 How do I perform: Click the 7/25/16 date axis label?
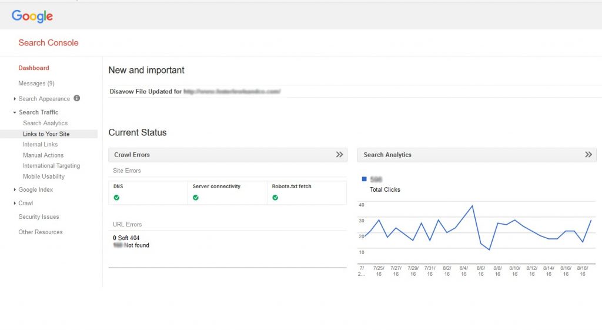379,271
